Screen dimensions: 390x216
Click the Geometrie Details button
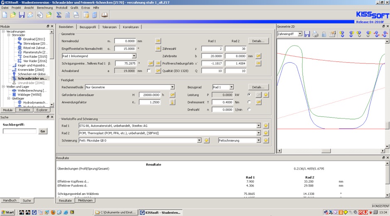pos(258,41)
